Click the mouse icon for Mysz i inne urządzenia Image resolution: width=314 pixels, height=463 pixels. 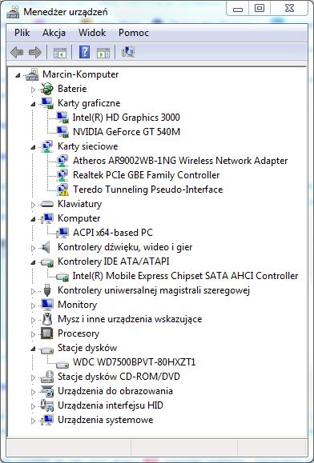[47, 319]
